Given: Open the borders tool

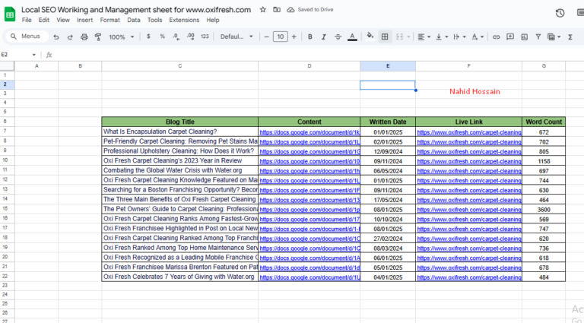Looking at the screenshot, I should pos(385,36).
